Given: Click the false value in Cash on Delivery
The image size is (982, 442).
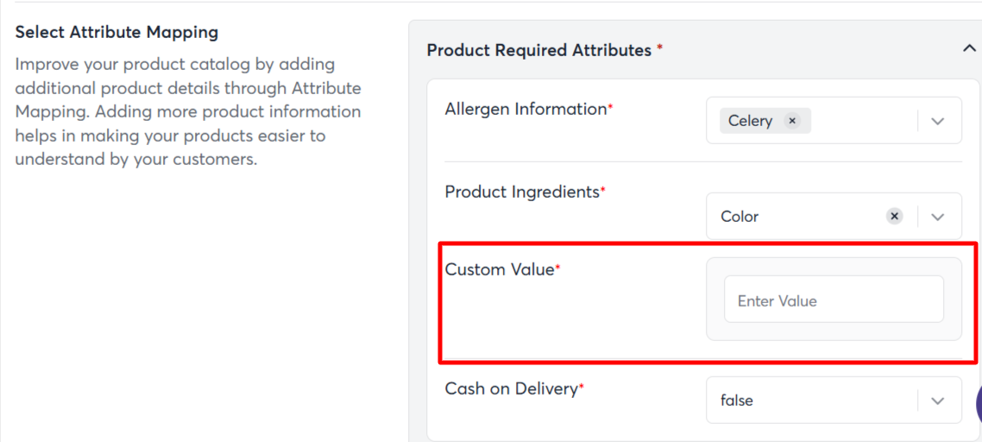Looking at the screenshot, I should coord(737,401).
